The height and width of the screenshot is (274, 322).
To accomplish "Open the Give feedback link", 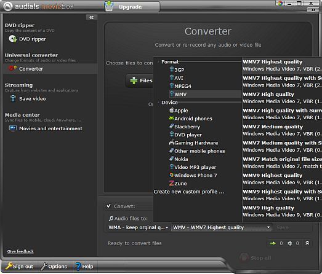I will point(20,251).
